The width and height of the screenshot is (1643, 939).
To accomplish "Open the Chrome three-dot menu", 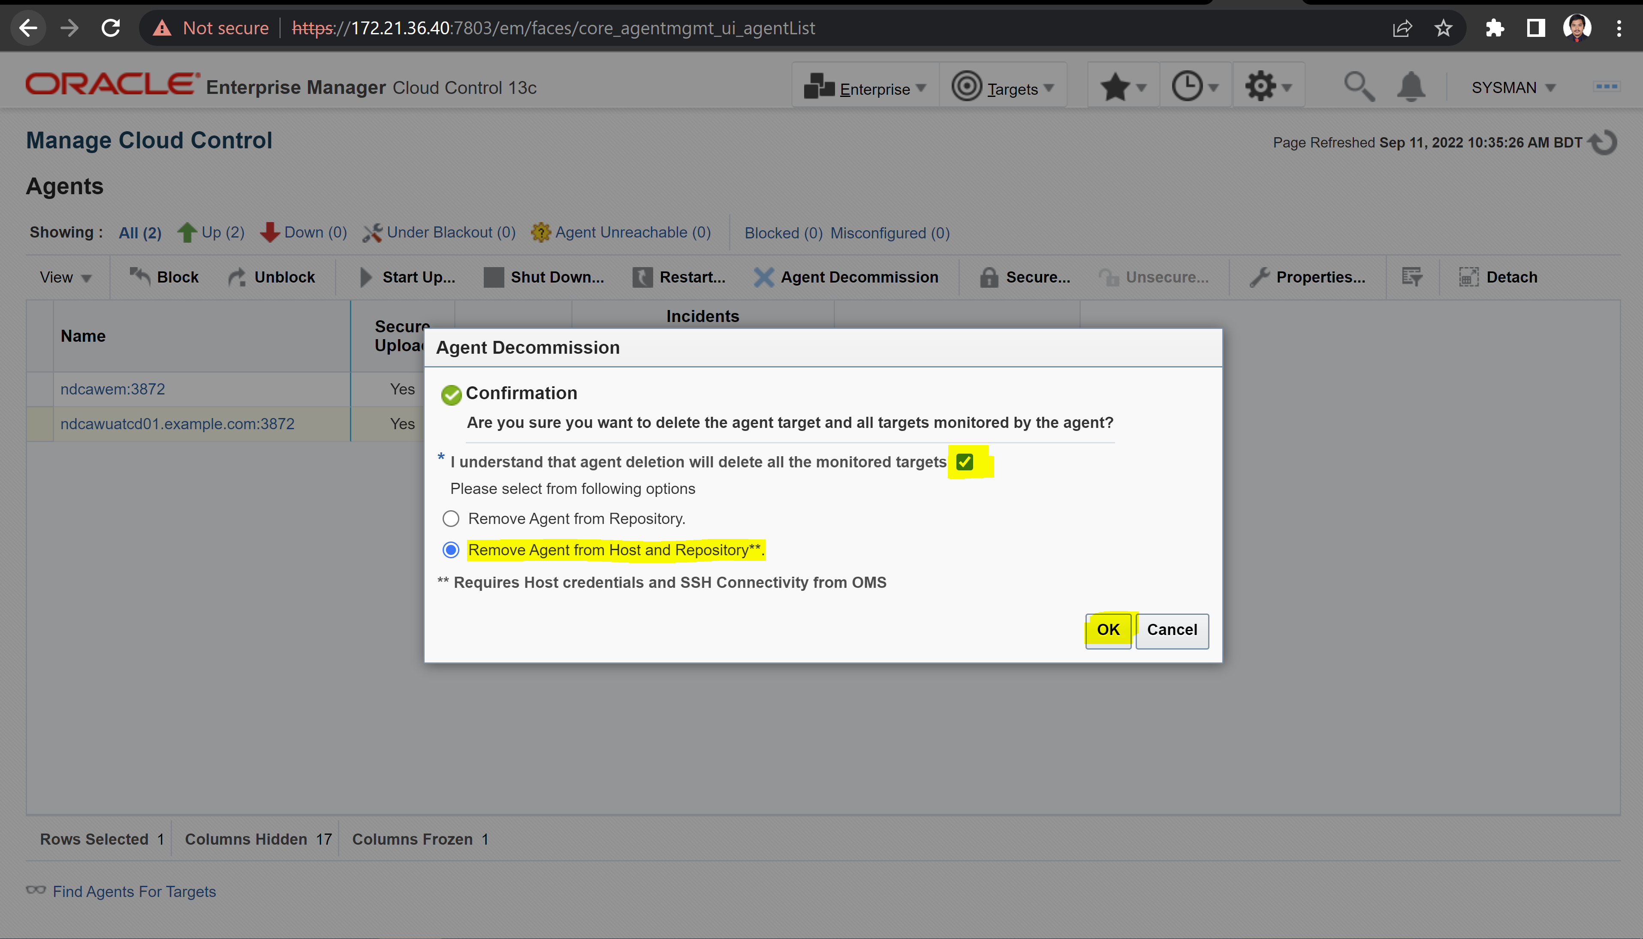I will (x=1619, y=28).
